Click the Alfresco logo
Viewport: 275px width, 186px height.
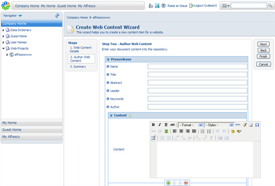pos(6,6)
